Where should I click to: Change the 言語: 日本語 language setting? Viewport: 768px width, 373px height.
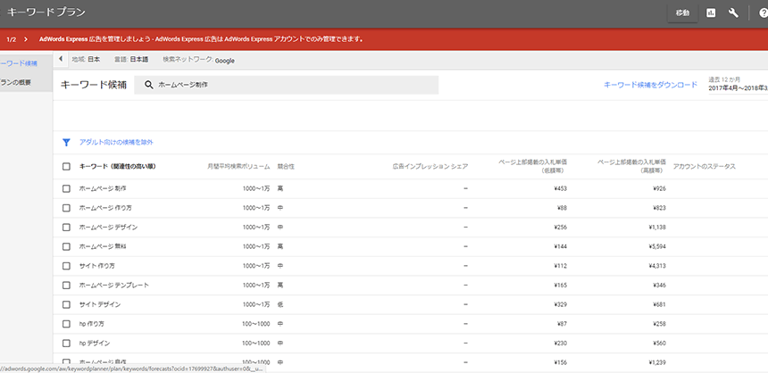131,59
